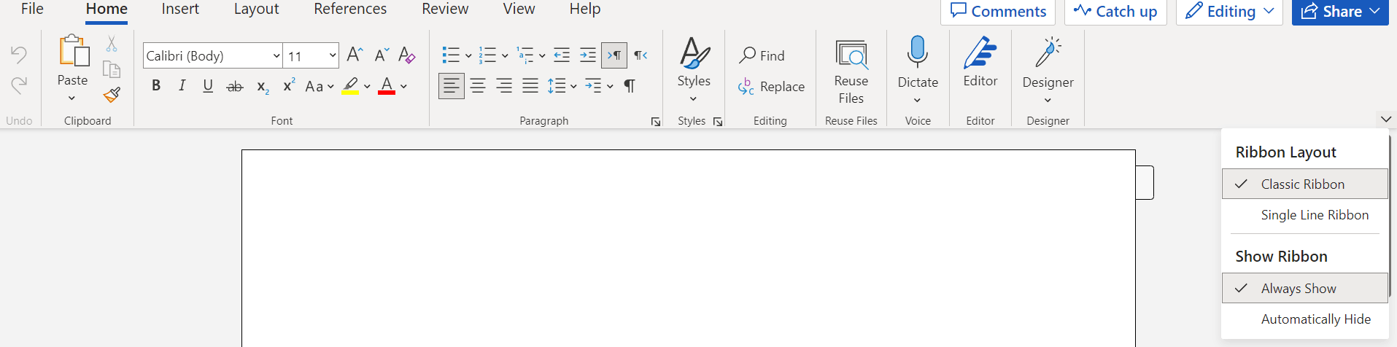Open the Bullets dropdown arrow
This screenshot has height=347, width=1397.
pos(468,55)
